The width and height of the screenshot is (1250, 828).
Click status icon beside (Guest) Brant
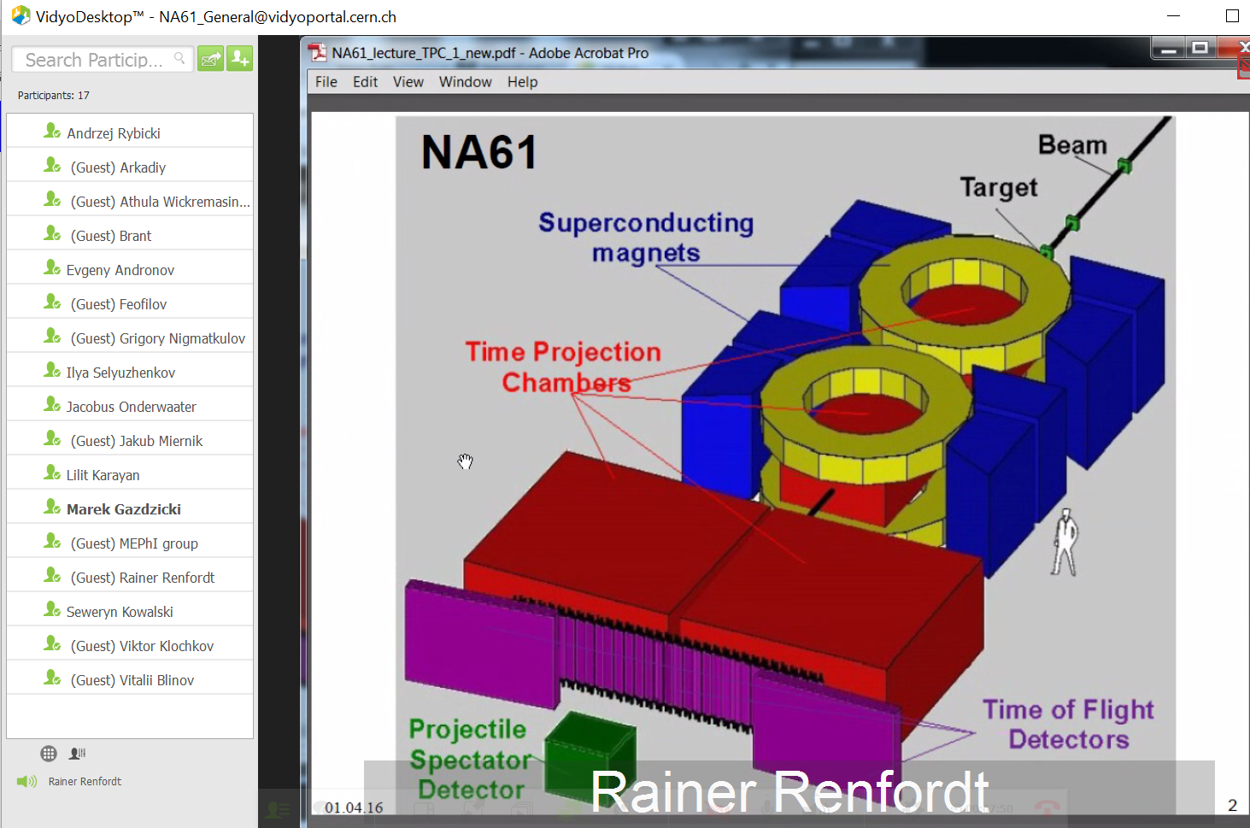click(x=52, y=234)
